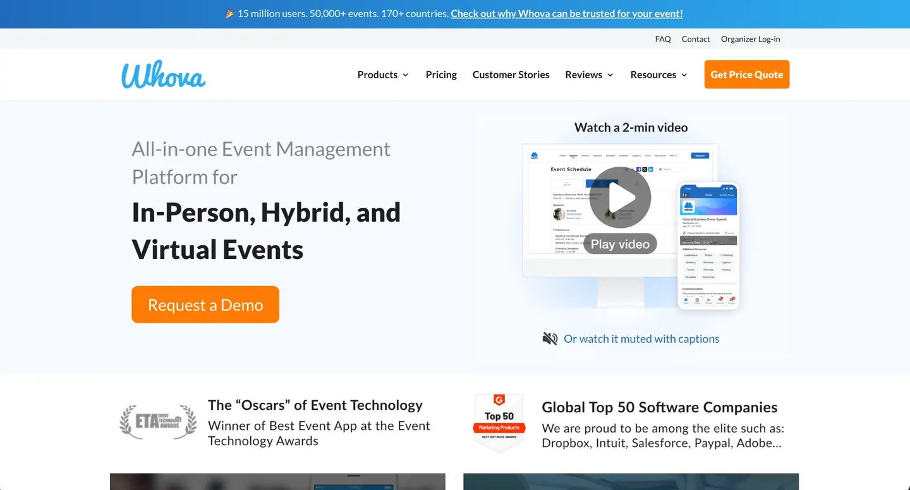
Task: Open the Pricing page
Action: coord(441,75)
